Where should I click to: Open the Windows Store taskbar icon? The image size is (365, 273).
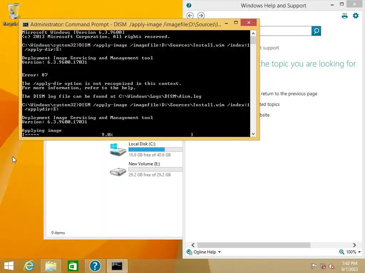pos(73,266)
